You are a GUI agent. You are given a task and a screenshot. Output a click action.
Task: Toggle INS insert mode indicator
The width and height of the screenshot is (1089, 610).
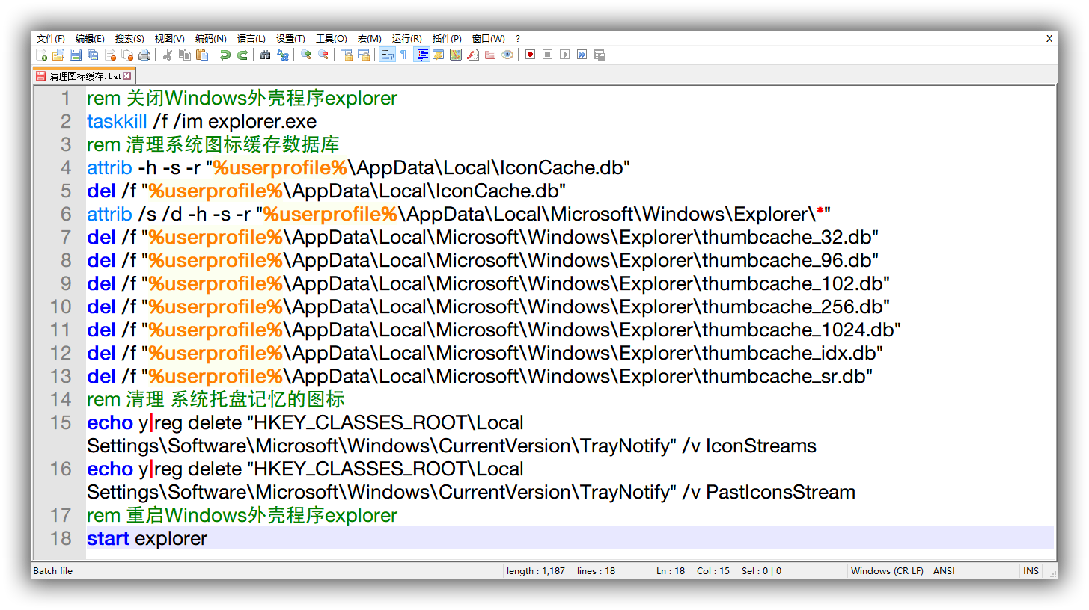click(1031, 570)
